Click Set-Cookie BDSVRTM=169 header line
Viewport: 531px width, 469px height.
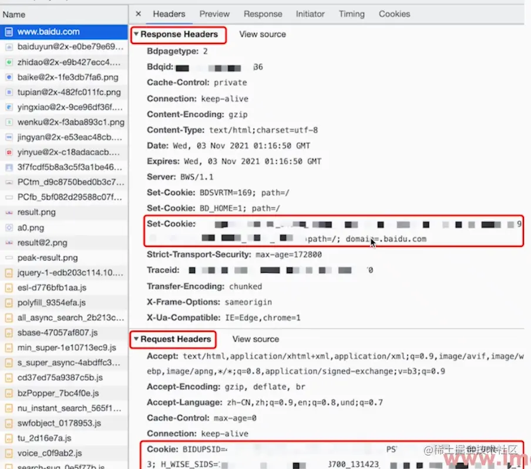218,193
